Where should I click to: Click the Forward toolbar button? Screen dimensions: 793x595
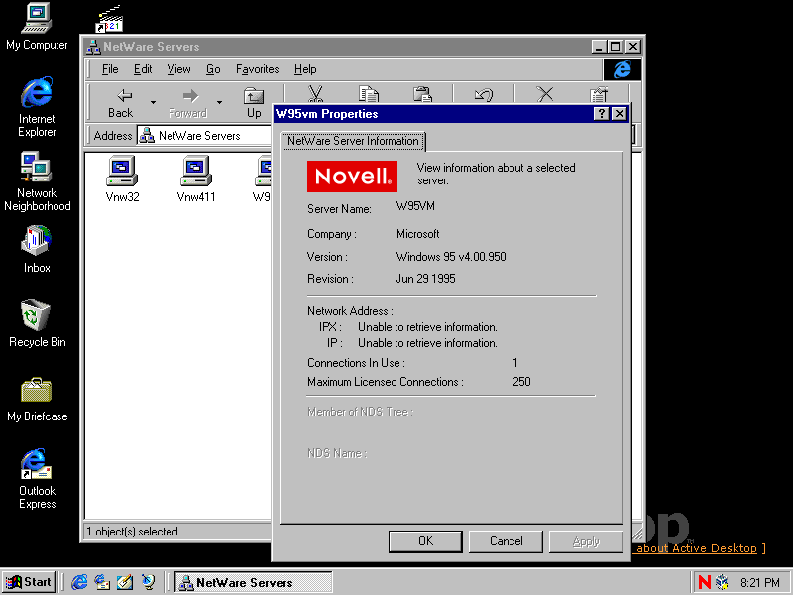(188, 103)
